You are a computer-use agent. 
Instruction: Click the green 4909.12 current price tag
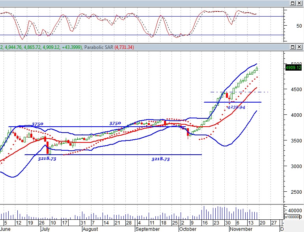293,67
